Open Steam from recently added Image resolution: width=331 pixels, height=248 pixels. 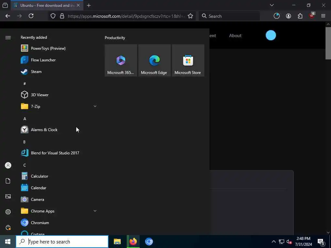click(x=59, y=71)
